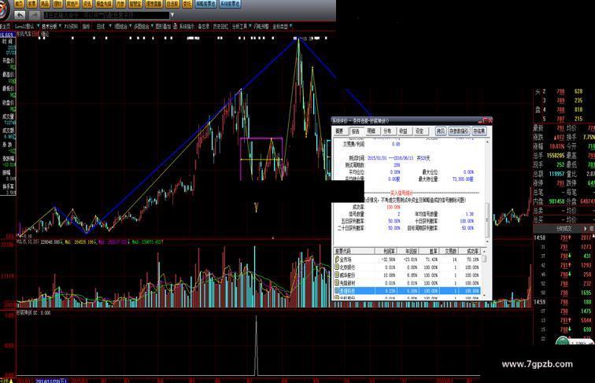Open the 首页 home button in top toolbar
The width and height of the screenshot is (595, 383).
pos(20,4)
